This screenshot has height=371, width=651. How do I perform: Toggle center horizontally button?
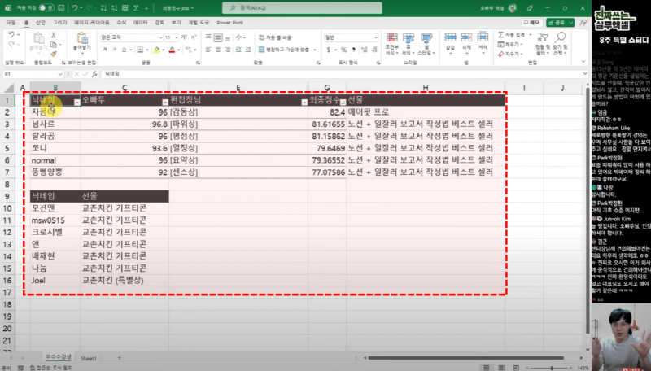coord(218,50)
